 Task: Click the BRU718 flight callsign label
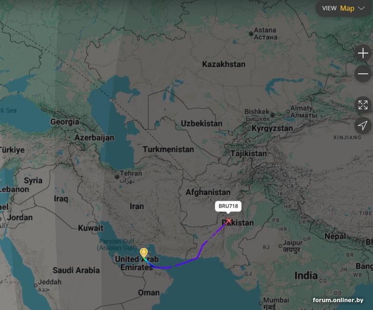[x=228, y=206]
